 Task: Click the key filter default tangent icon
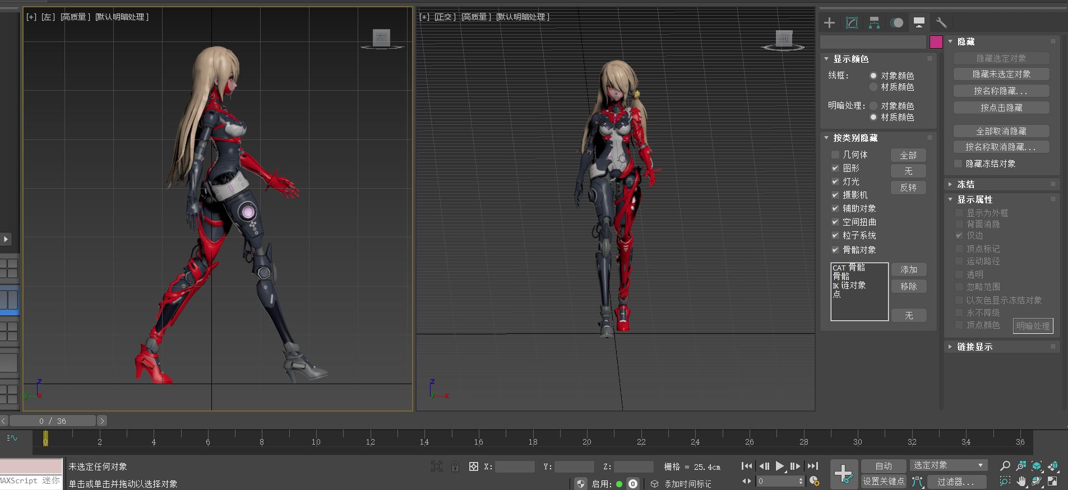tap(917, 482)
